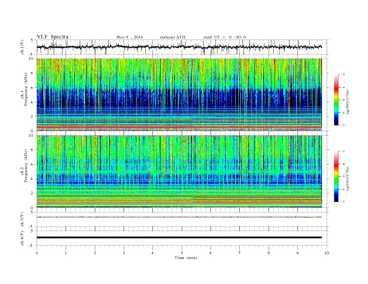This screenshot has height=284, width=368.
Task: Click the thick black ch.4 voltage trace
Action: click(179, 238)
